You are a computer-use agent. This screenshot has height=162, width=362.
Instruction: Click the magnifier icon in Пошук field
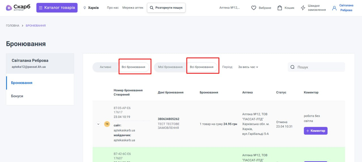[x=292, y=67]
